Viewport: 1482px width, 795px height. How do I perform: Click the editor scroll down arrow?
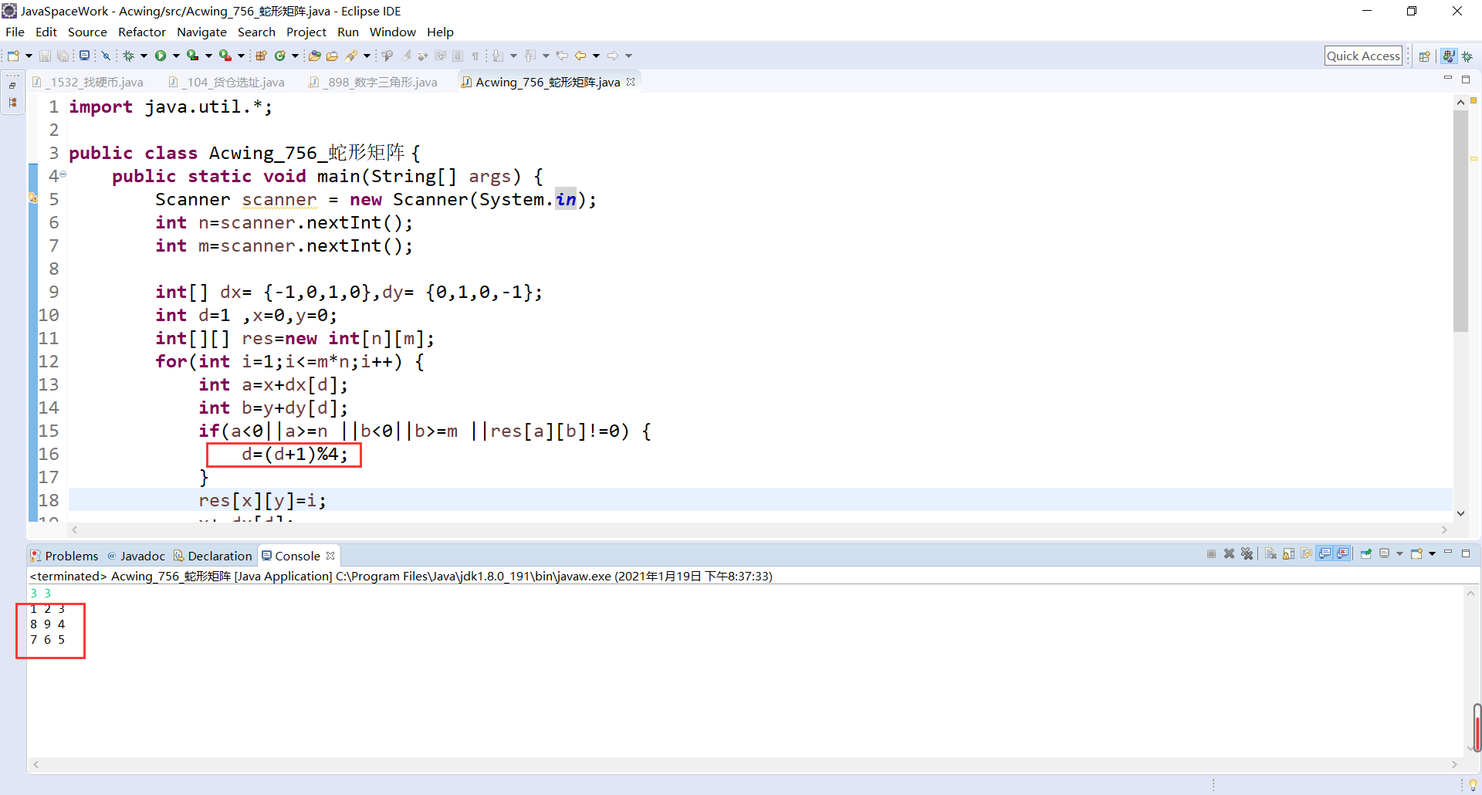[1460, 513]
